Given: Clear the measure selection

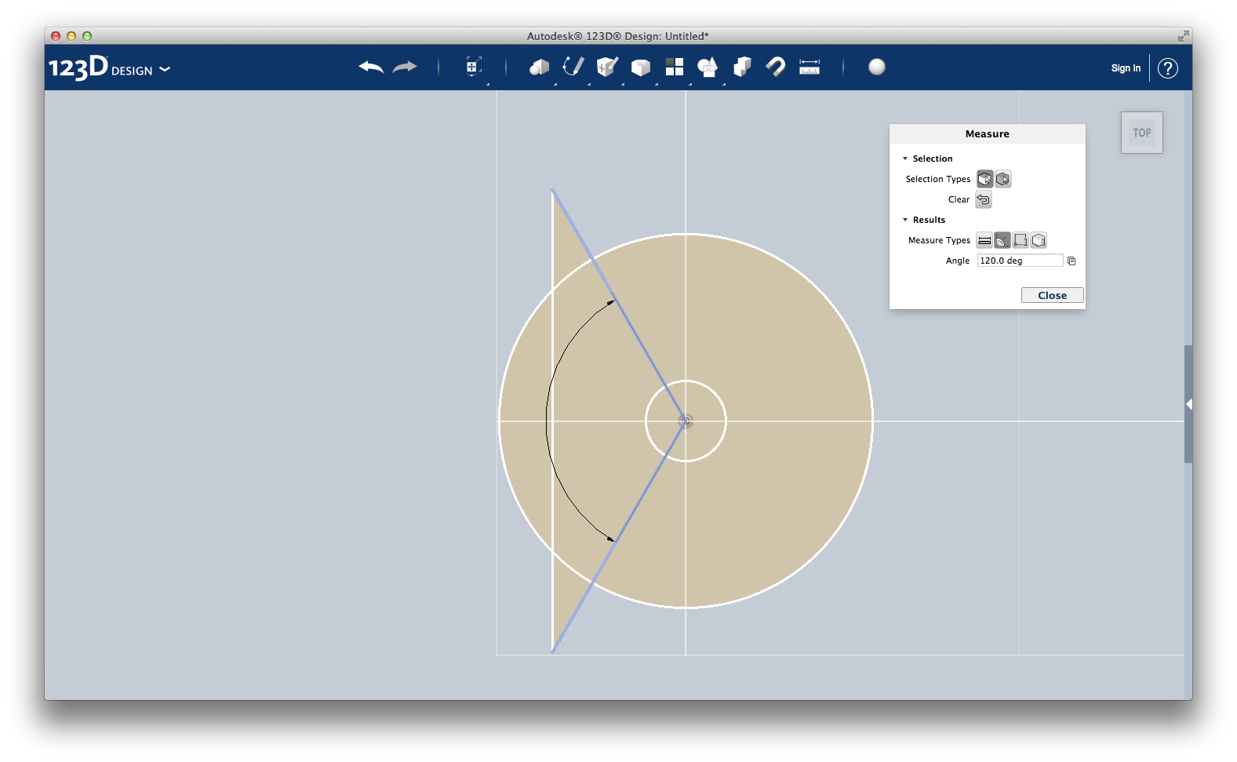Looking at the screenshot, I should pyautogui.click(x=984, y=199).
